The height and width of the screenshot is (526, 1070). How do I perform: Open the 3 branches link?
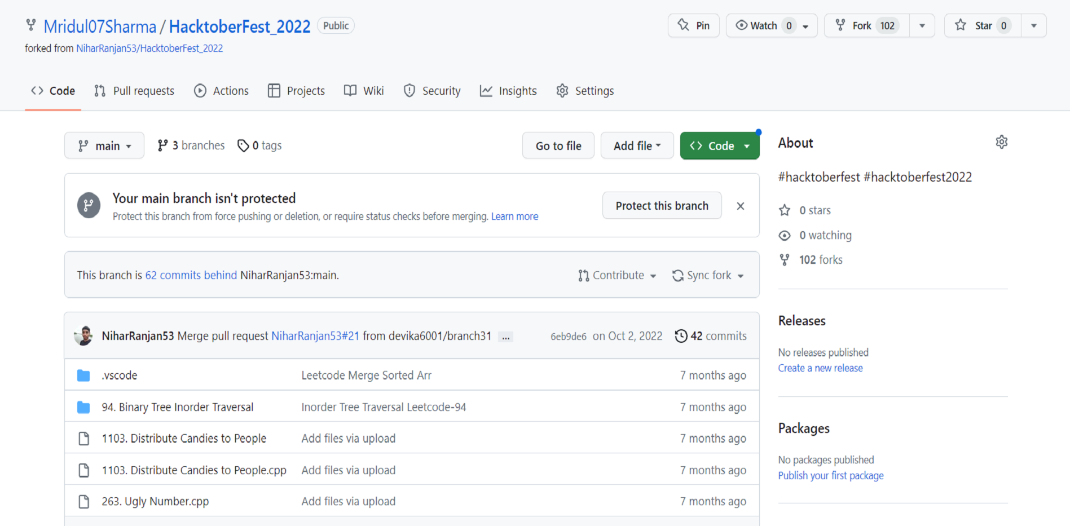coord(191,145)
